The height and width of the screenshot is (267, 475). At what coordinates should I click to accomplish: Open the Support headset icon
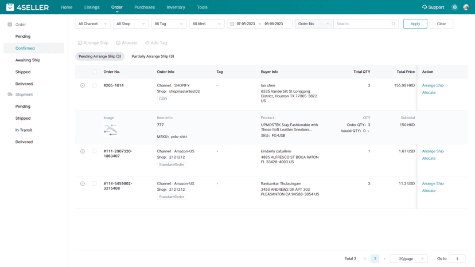click(x=425, y=7)
